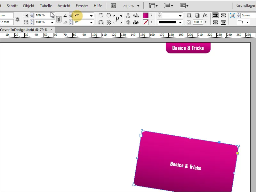Viewport: 256px width, 192px height.
Task: Click the shear angle icon
Action: [65, 22]
